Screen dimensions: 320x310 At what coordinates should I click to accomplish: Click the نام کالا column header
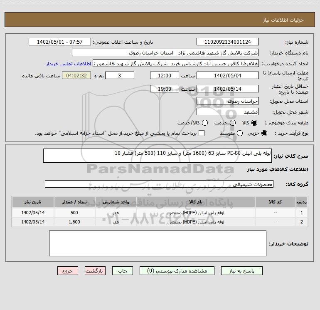coord(199,202)
